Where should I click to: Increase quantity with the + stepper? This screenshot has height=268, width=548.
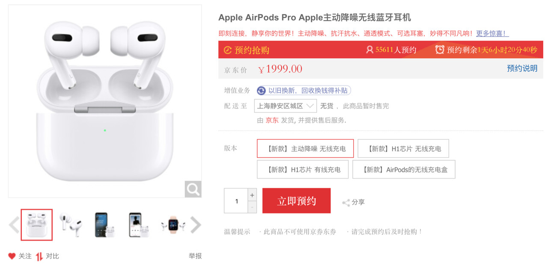point(252,195)
